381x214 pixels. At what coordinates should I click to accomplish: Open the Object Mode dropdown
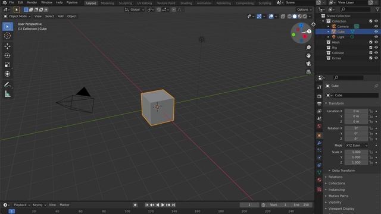tap(17, 16)
